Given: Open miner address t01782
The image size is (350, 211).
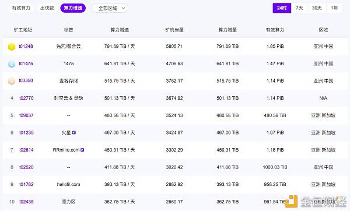Looking at the screenshot, I should point(26,184).
